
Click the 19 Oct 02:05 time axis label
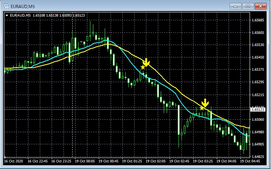pos(156,161)
